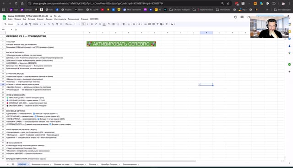Switch to the Церебро Сояринг sheet tab
This screenshot has width=293, height=168.
pyautogui.click(x=109, y=164)
